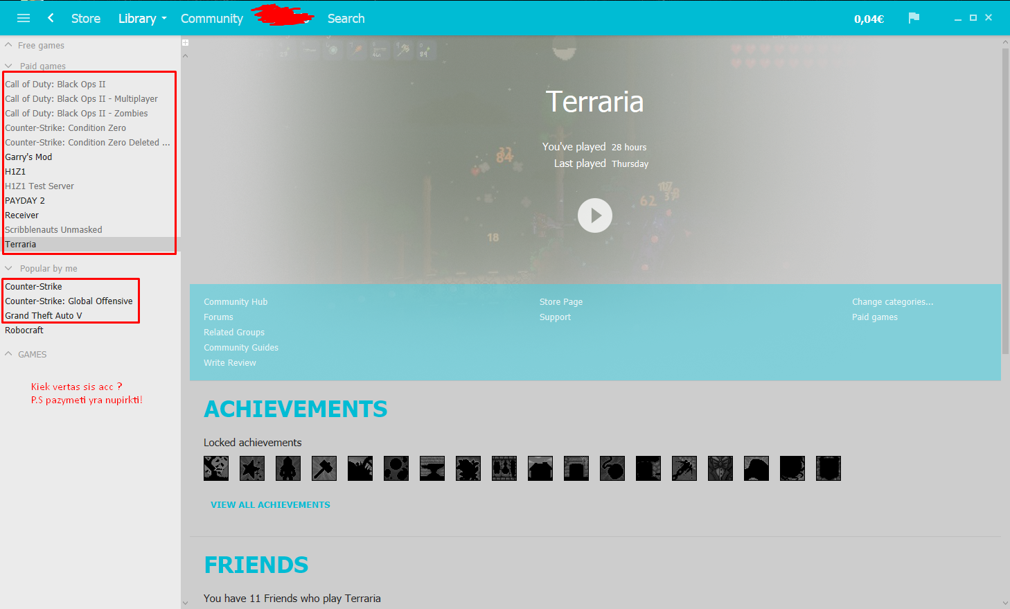Click the Paid games category link
The width and height of the screenshot is (1010, 609).
(x=875, y=317)
